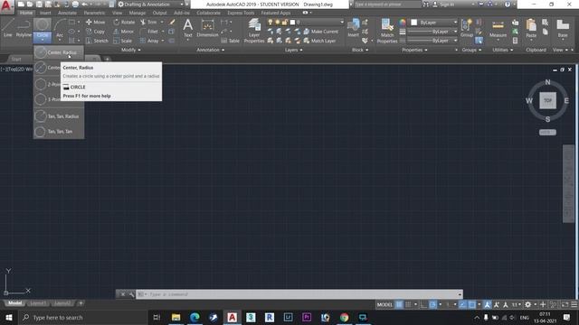Click the Copy tool

[95, 32]
